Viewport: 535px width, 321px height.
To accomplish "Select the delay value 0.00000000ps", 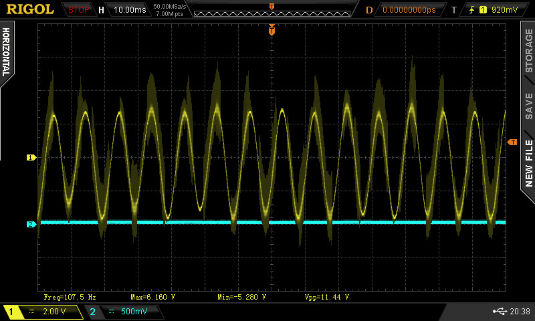I will pyautogui.click(x=409, y=10).
